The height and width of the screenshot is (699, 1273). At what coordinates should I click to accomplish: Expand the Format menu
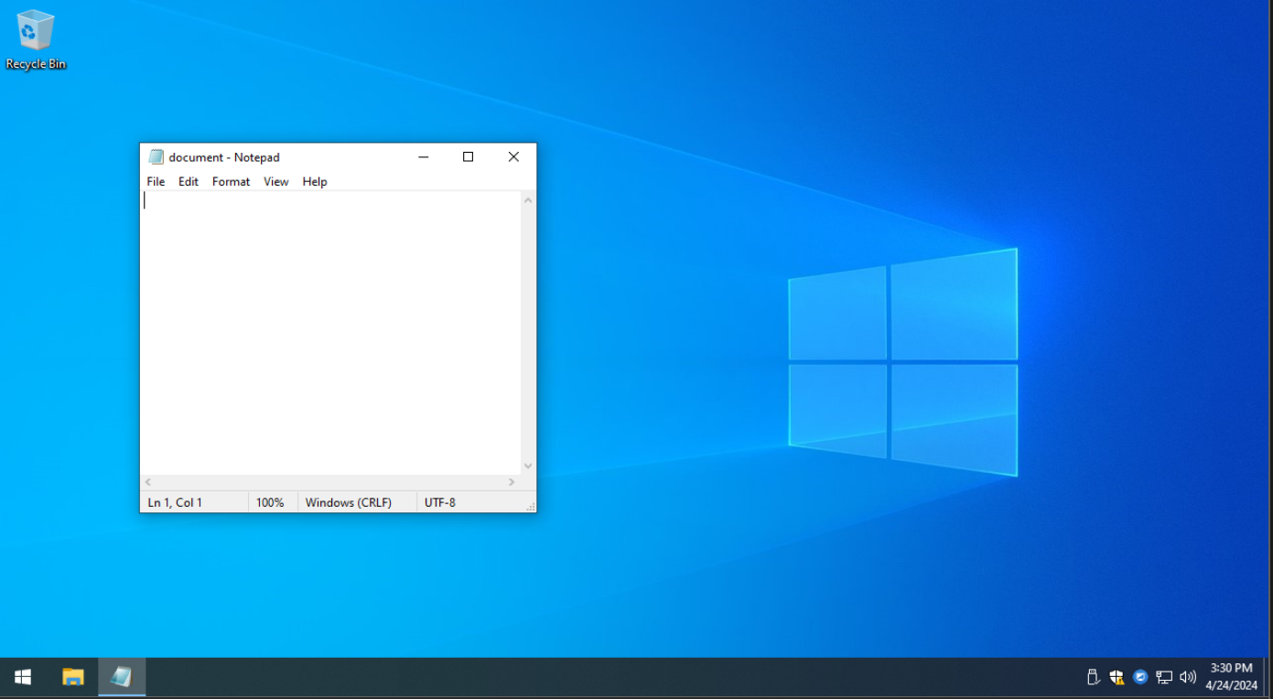[231, 182]
